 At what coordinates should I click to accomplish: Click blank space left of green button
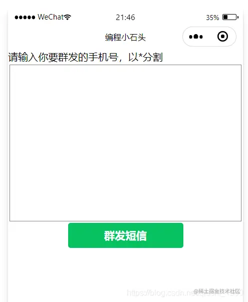pyautogui.click(x=38, y=235)
